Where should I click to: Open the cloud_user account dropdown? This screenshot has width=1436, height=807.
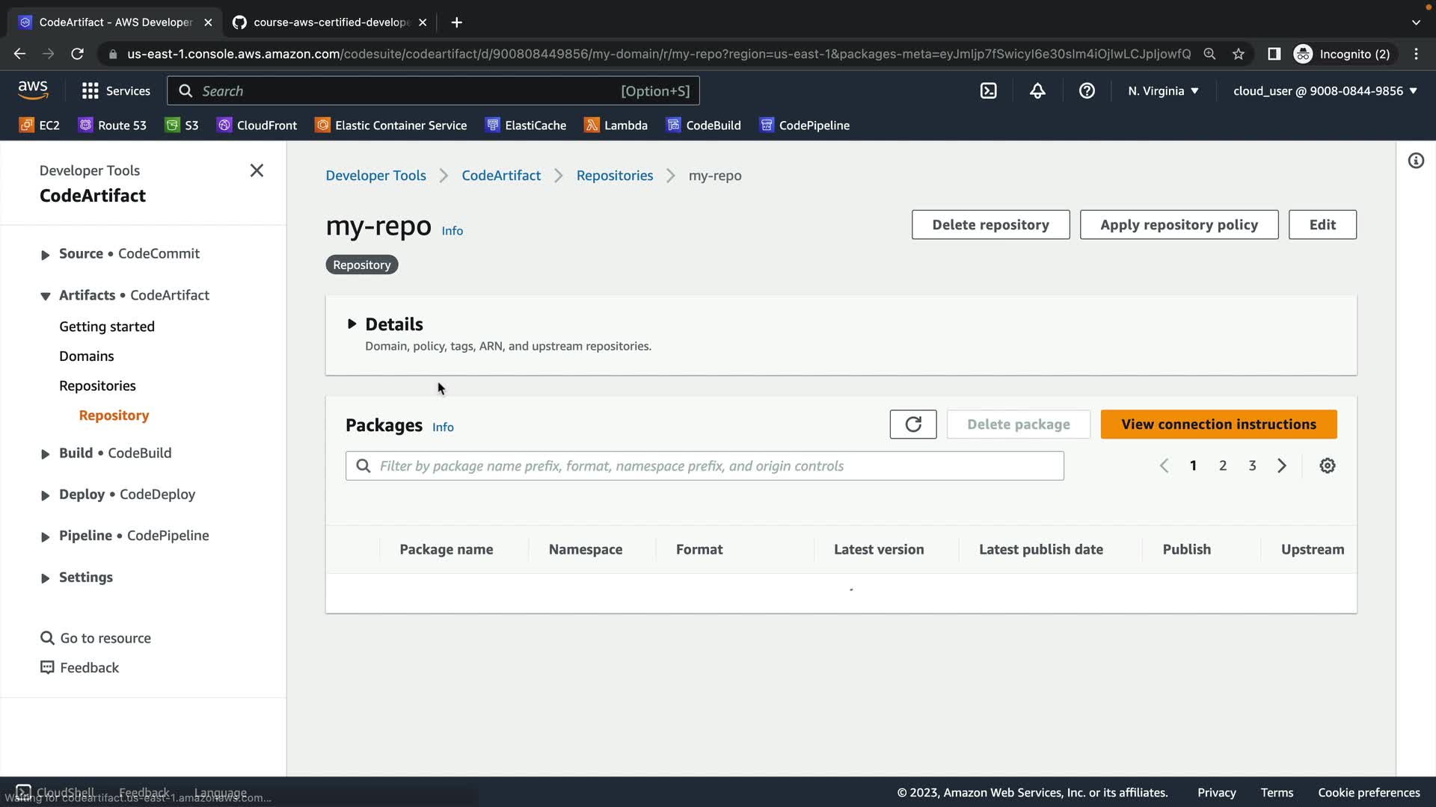tap(1325, 91)
